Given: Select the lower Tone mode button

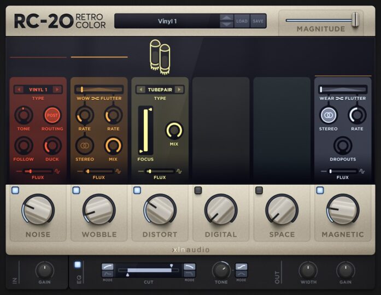Looking at the screenshot, I should [x=242, y=274].
